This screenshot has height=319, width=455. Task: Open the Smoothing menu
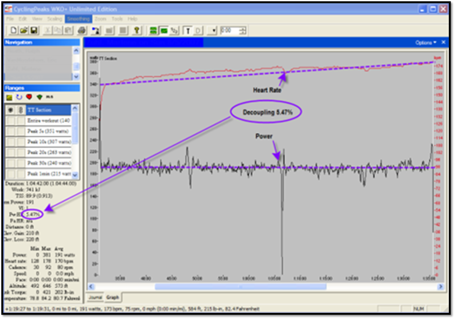(78, 19)
